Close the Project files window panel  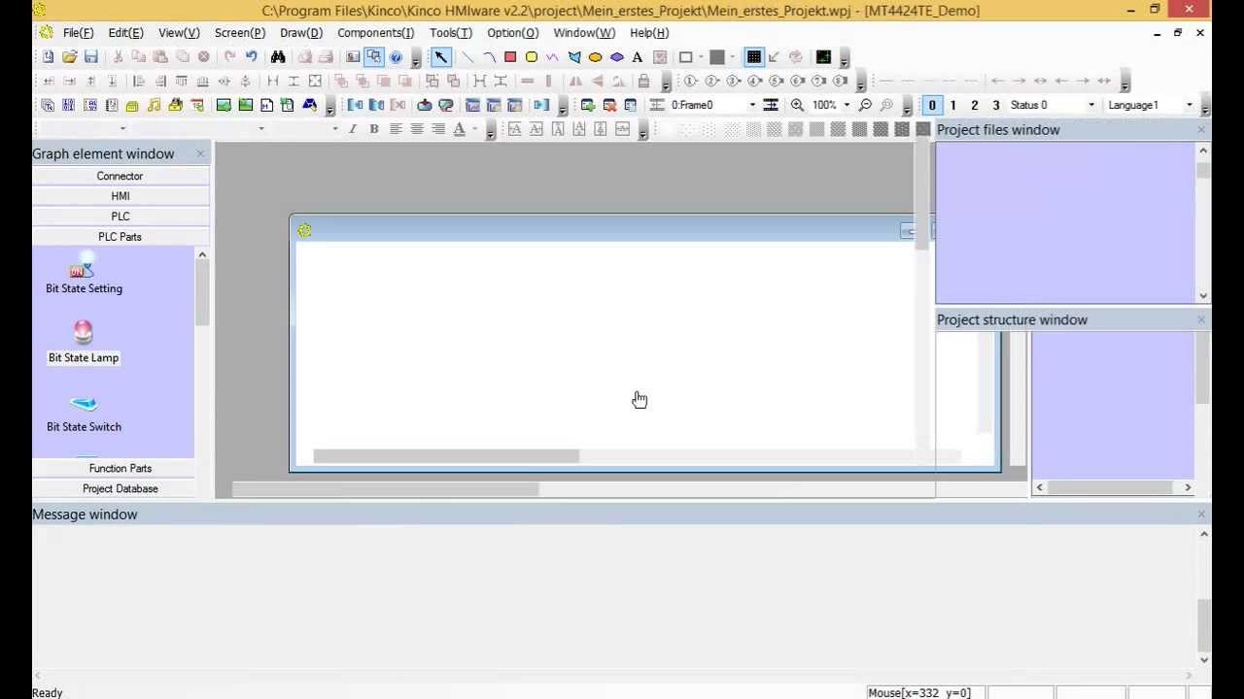pos(1201,129)
